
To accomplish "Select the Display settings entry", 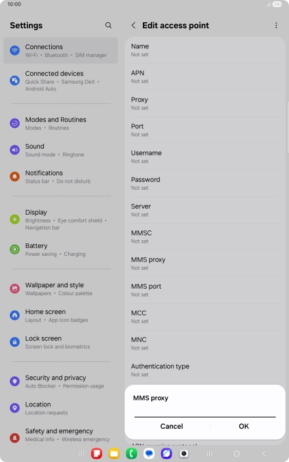I will (60, 219).
